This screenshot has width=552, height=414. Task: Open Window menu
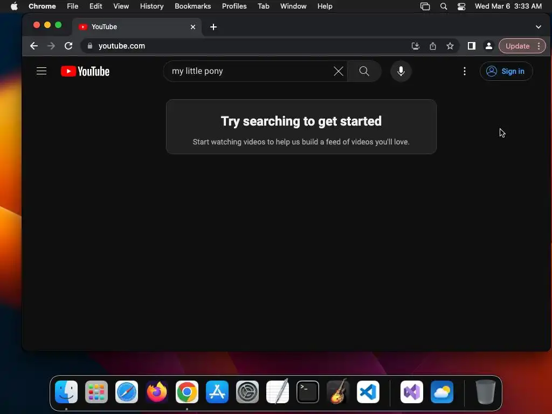(x=293, y=6)
